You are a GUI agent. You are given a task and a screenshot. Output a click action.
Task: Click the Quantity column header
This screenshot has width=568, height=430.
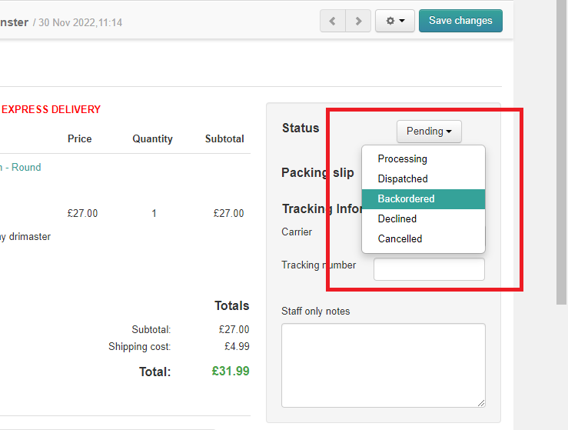click(152, 139)
